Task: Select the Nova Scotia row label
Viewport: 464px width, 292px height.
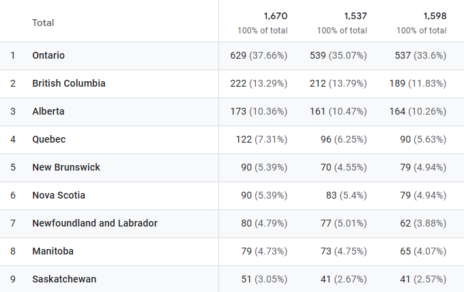Action: point(59,195)
